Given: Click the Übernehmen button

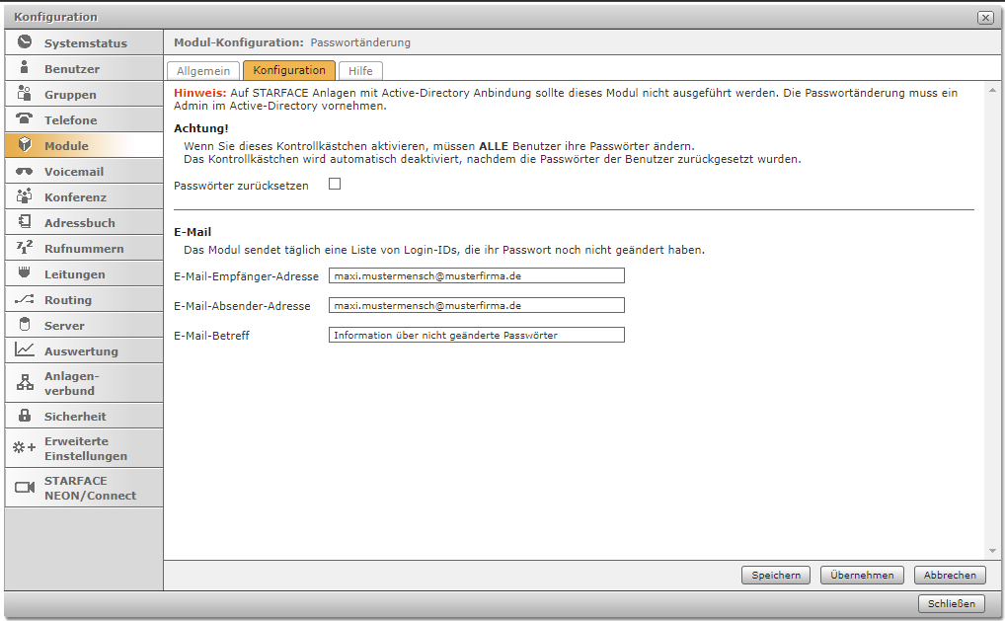Looking at the screenshot, I should [862, 576].
